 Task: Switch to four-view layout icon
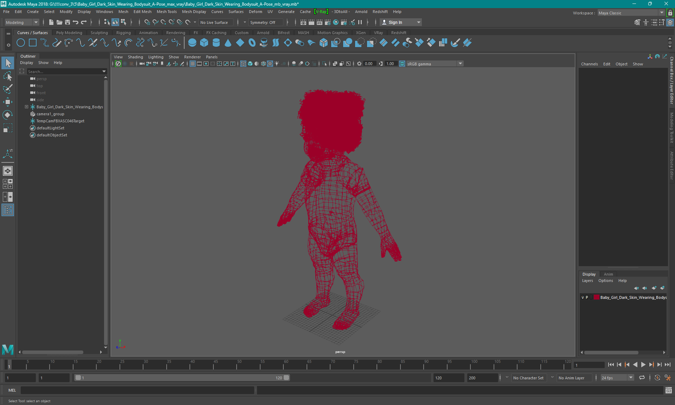tap(8, 184)
